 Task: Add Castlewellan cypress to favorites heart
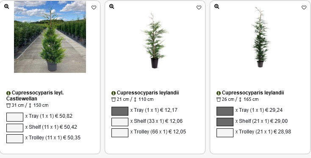coord(94,8)
